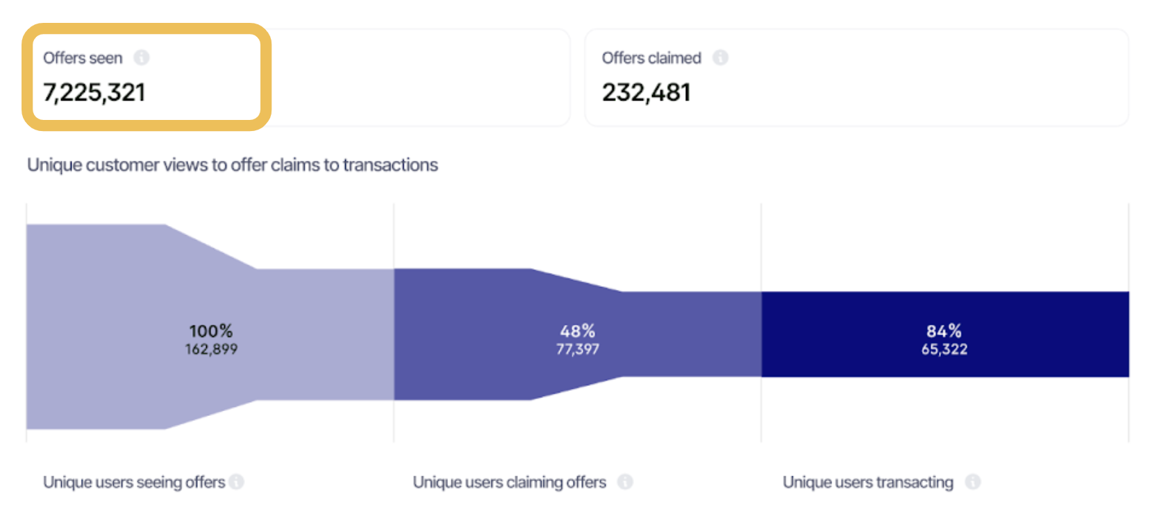Screen dimensions: 1150x520
Task: Click the 48% percentage in the funnel
Action: pyautogui.click(x=578, y=331)
